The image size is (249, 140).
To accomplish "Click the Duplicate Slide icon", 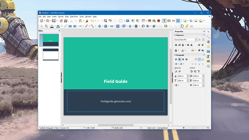I will coord(191,21).
